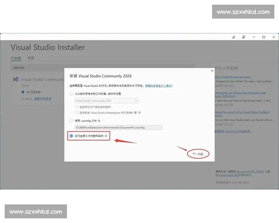Click the Visual Studio Community product name text

click(42, 79)
